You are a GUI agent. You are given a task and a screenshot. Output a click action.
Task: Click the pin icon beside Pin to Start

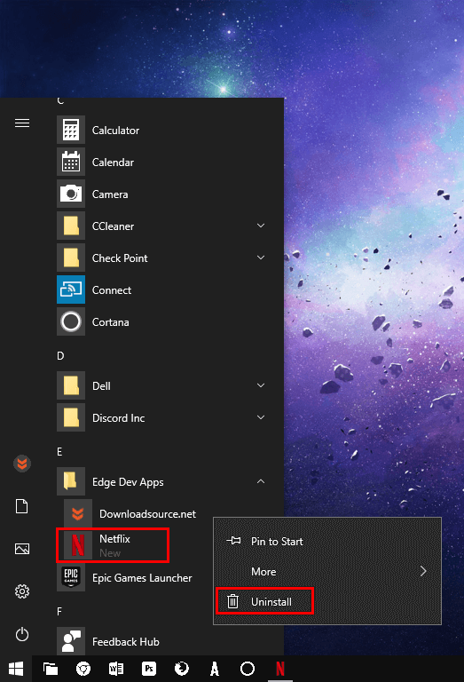[233, 541]
